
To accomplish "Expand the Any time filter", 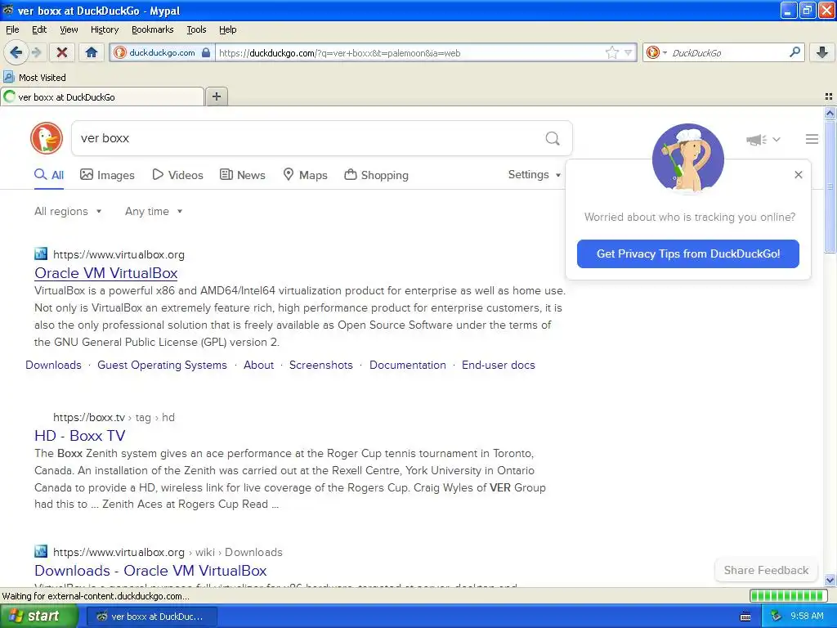I will pyautogui.click(x=154, y=212).
